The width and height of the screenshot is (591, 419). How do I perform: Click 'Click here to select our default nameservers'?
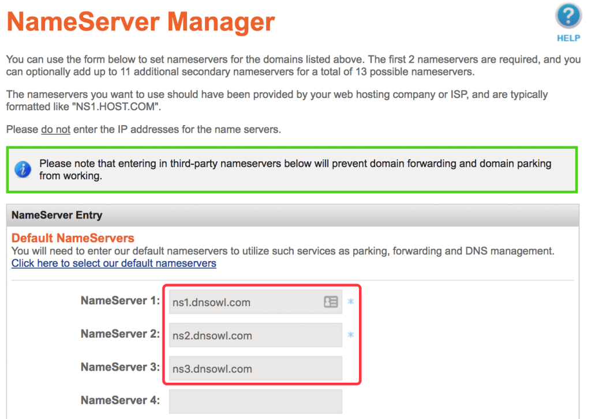point(114,263)
